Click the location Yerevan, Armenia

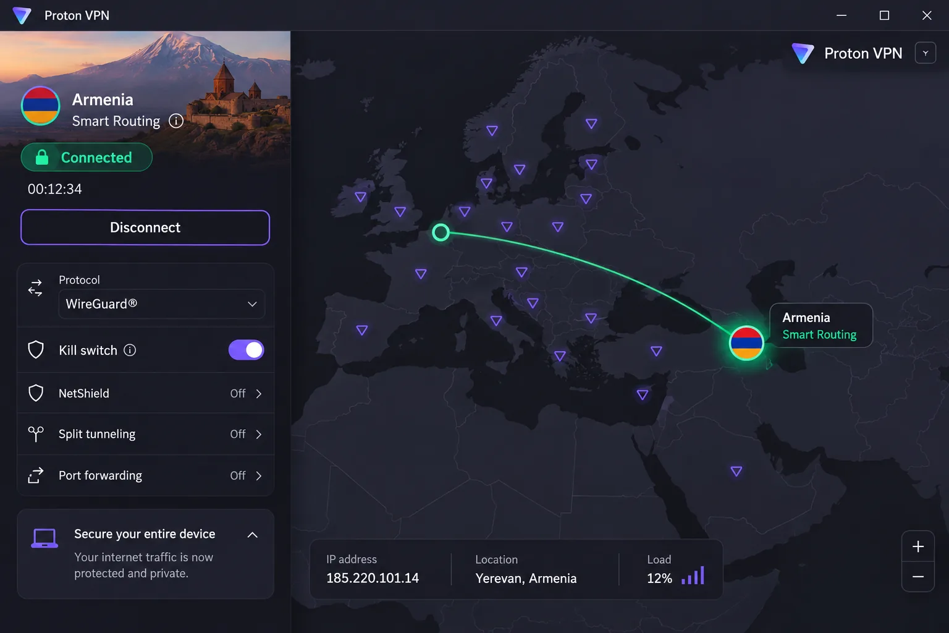[x=526, y=578]
